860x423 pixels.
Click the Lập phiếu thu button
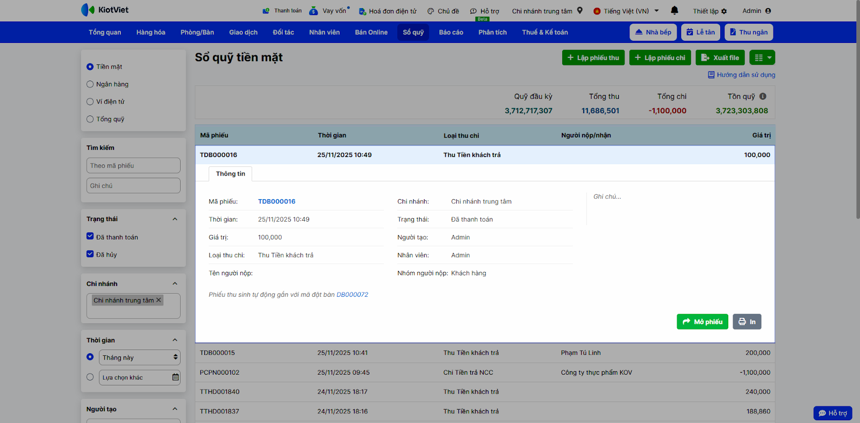tap(593, 57)
